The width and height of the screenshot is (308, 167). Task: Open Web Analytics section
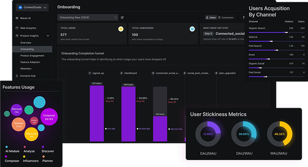pos(28,28)
